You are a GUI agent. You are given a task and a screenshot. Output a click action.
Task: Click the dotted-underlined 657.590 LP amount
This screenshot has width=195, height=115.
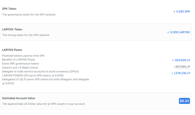(x=182, y=67)
